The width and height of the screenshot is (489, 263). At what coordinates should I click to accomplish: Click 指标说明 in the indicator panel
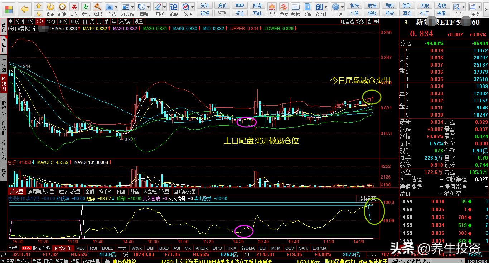[x=368, y=199]
